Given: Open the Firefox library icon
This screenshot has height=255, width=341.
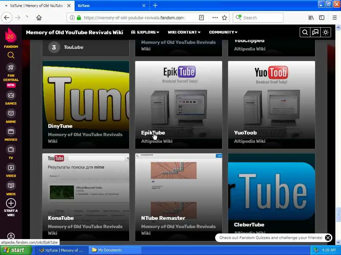Looking at the screenshot, I should coord(311,18).
